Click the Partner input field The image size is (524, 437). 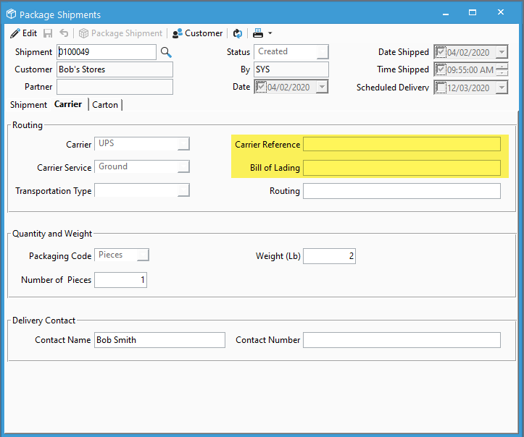[115, 87]
